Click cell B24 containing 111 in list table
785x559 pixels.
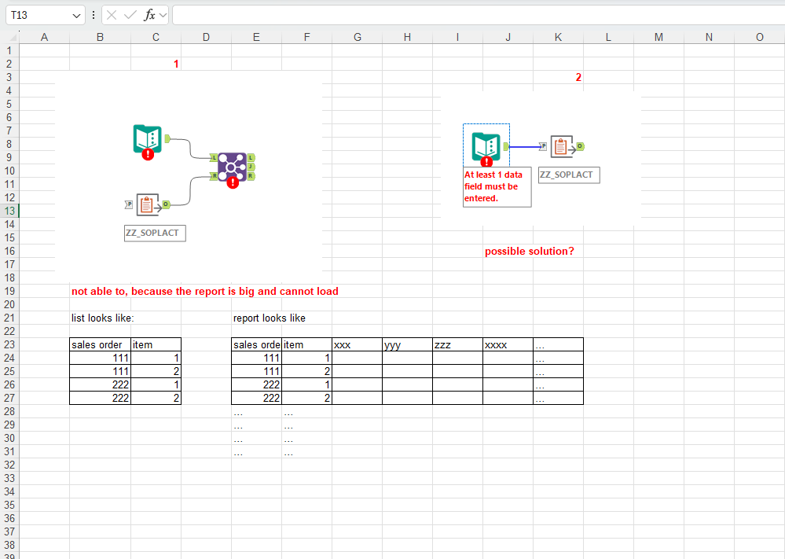click(100, 359)
